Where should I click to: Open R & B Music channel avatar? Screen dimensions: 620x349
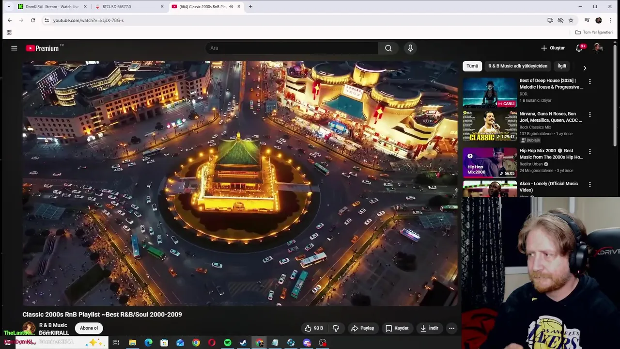coord(29,328)
